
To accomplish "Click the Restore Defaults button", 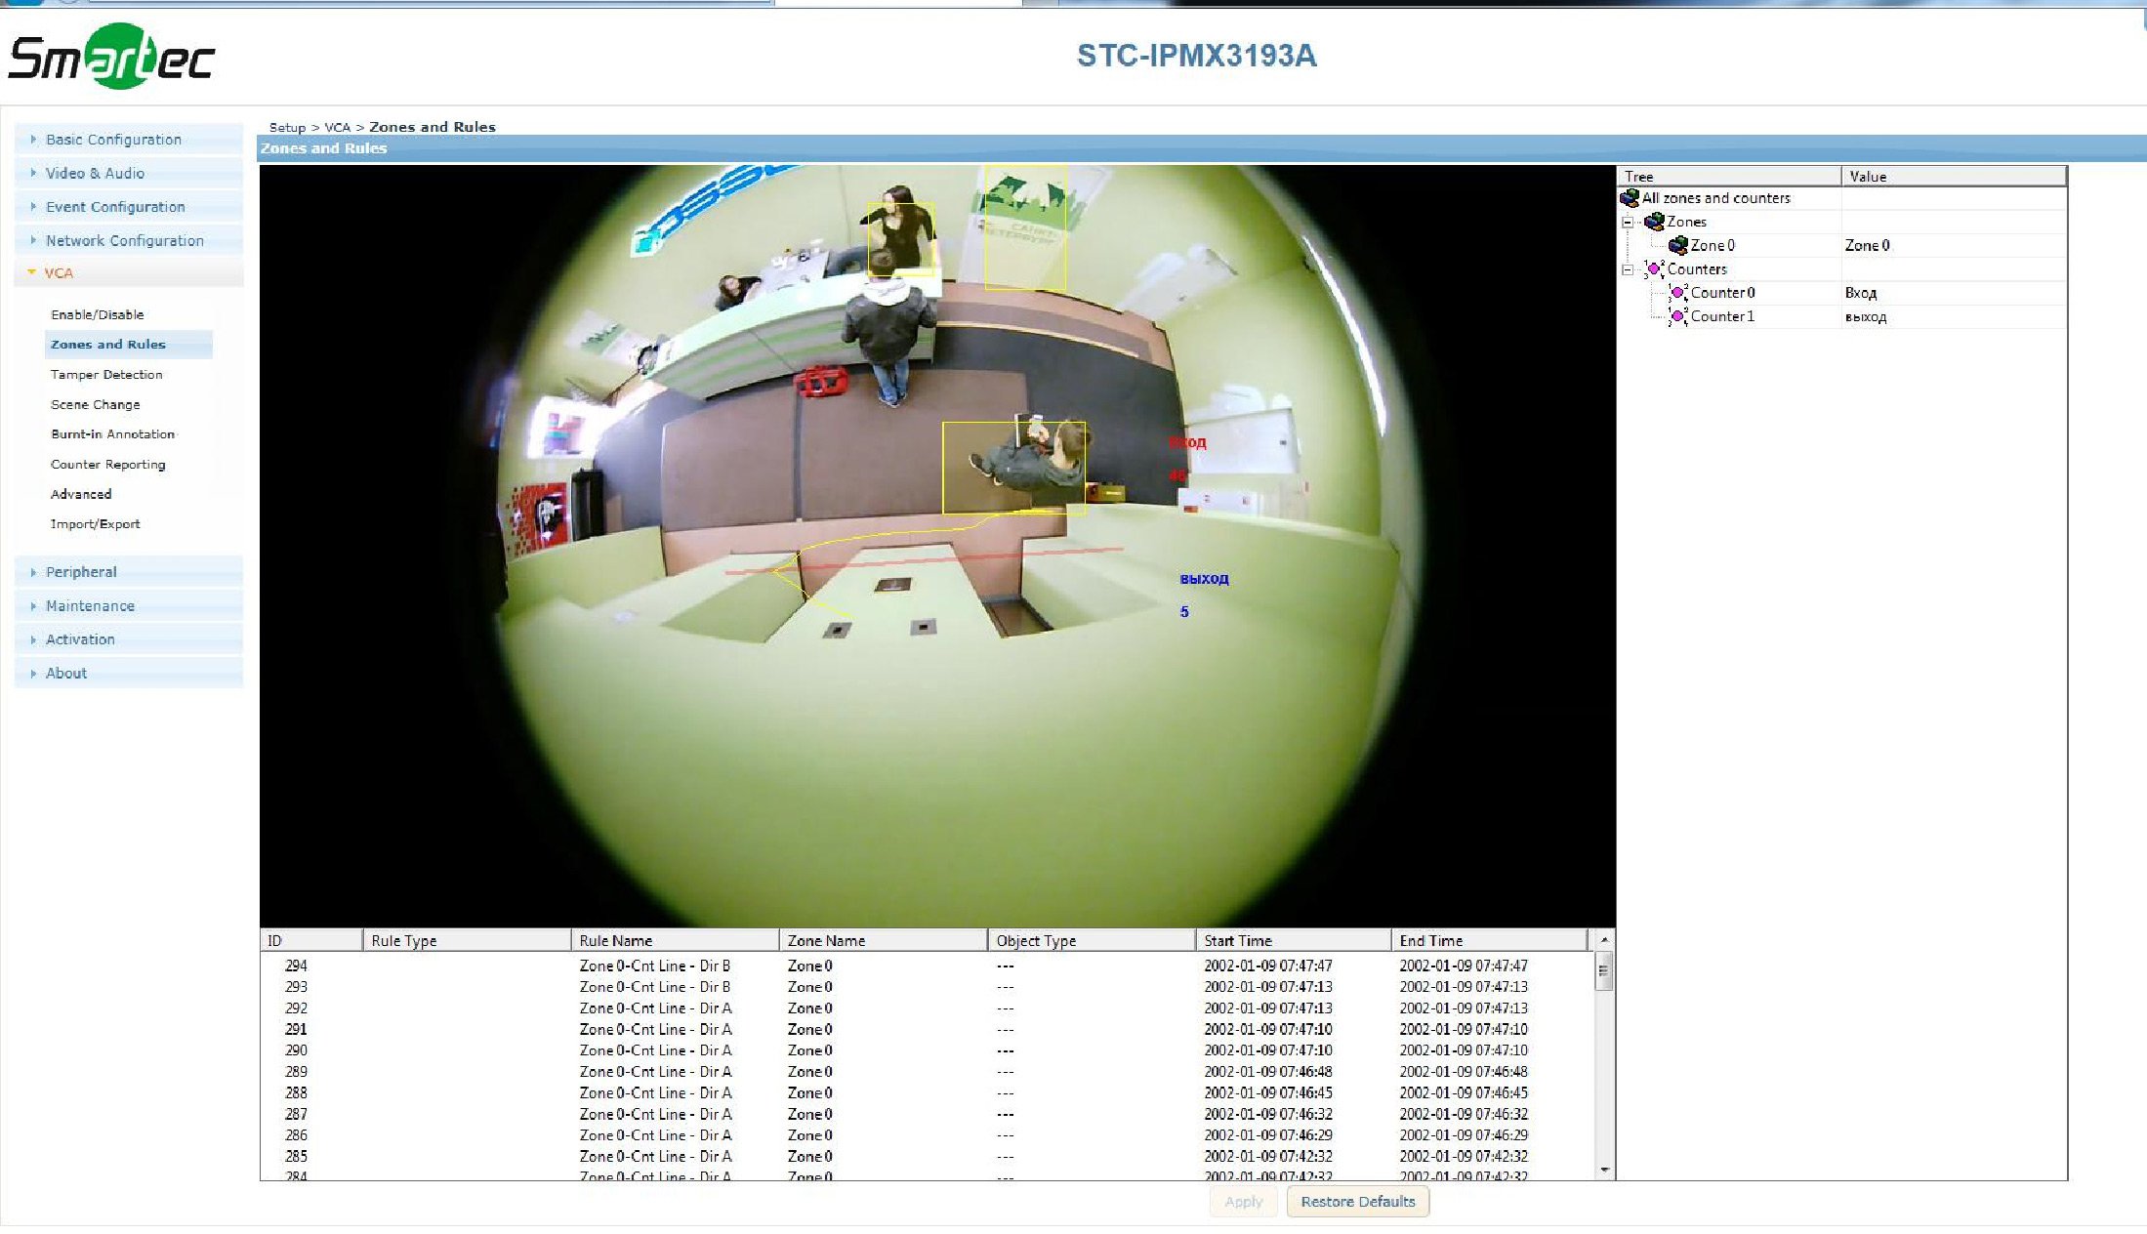I will pyautogui.click(x=1357, y=1202).
